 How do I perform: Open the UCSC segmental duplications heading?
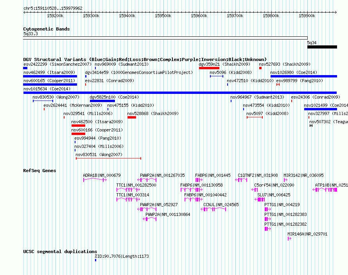[x=60, y=252]
